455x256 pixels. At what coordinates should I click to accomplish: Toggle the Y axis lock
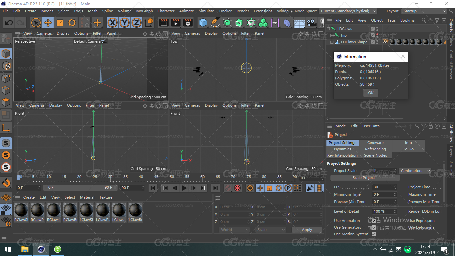click(x=125, y=23)
